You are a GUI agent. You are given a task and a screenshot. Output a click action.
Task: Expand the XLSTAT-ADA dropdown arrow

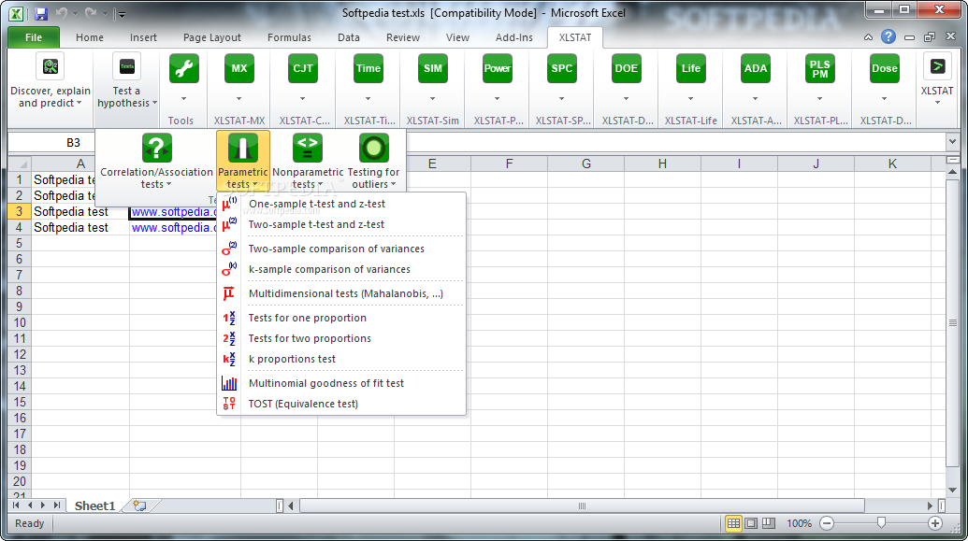756,99
